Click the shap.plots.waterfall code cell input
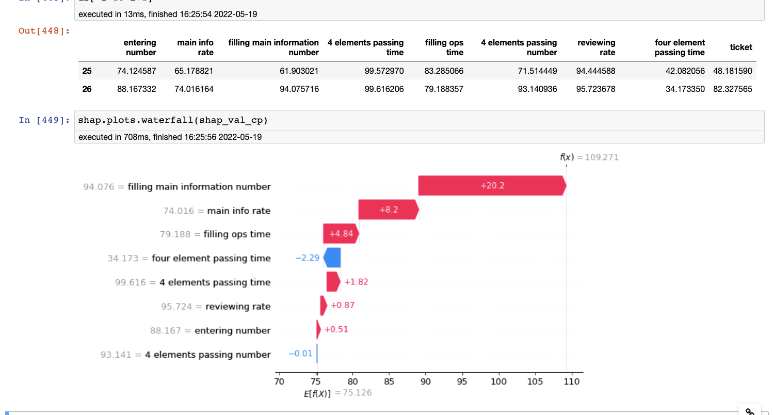Viewport: 773px width, 415px height. coord(419,120)
